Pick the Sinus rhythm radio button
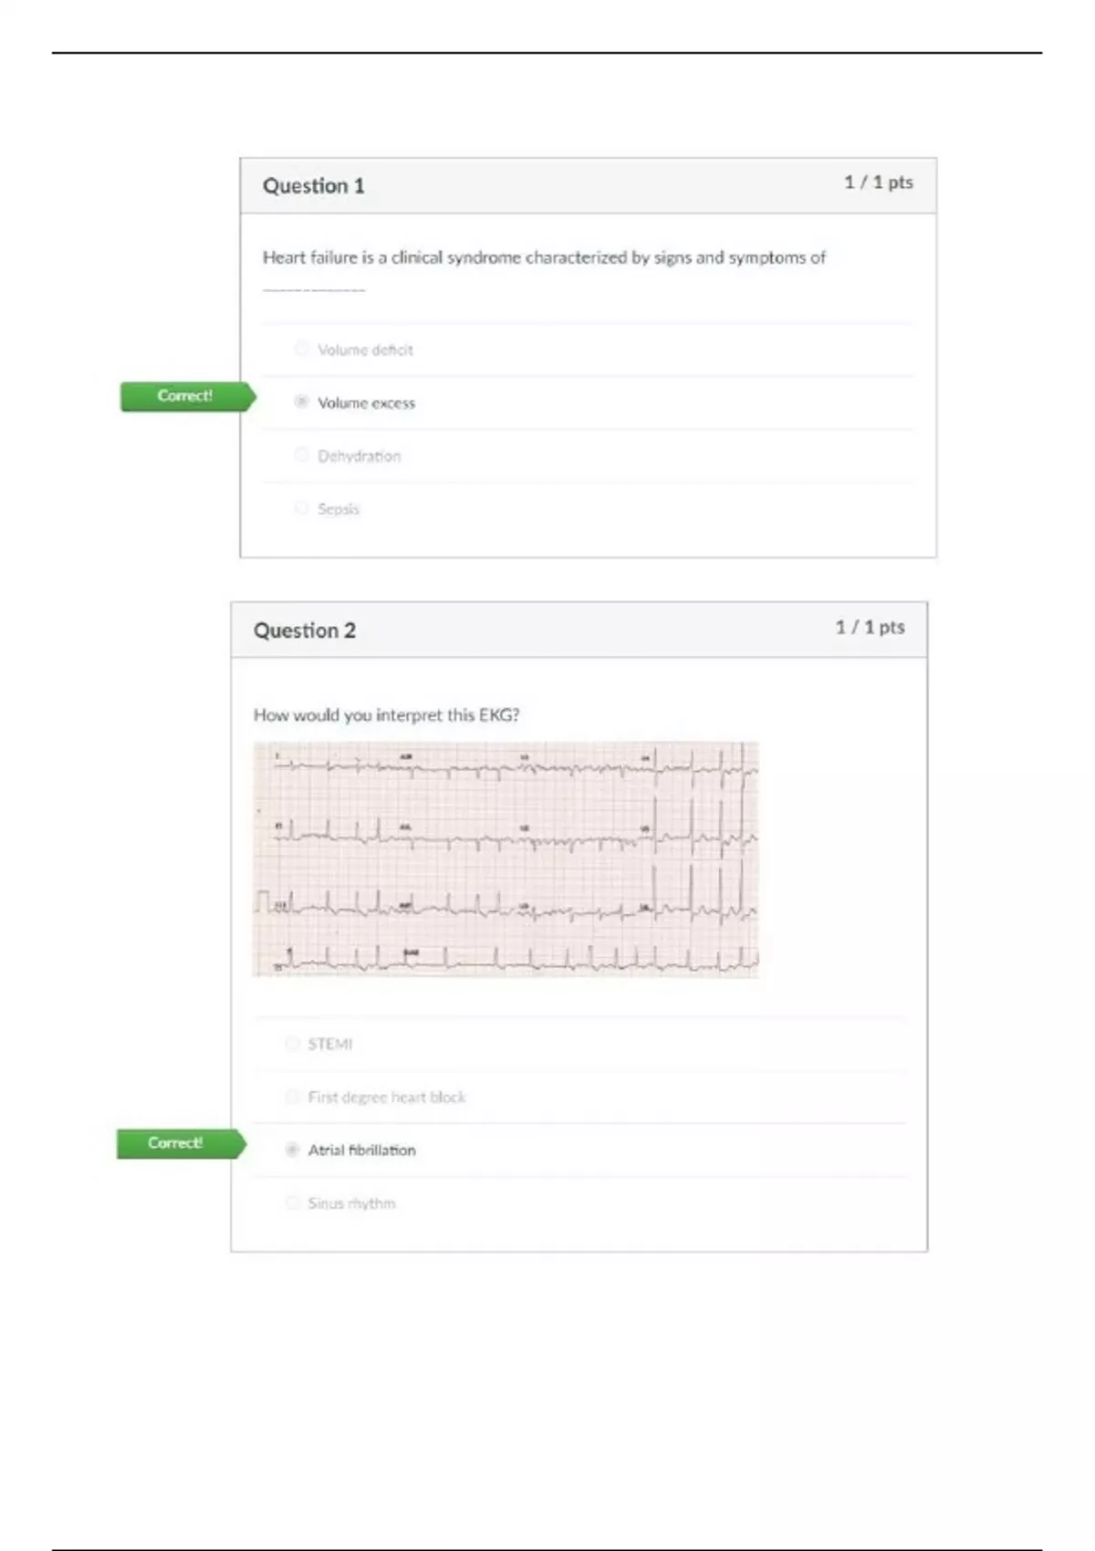 pyautogui.click(x=292, y=1202)
